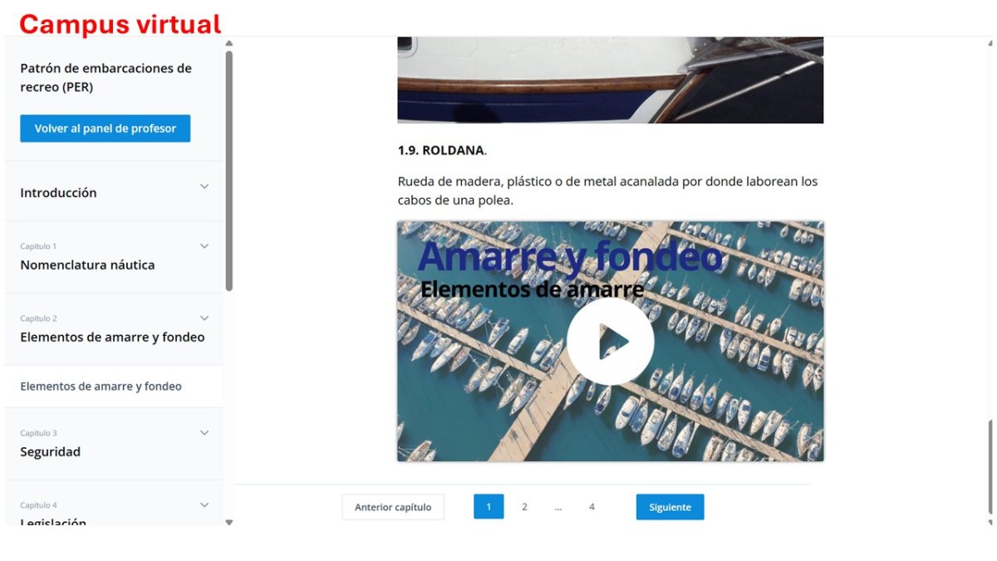The image size is (997, 561).
Task: Jump to pagination page 4
Action: (592, 507)
